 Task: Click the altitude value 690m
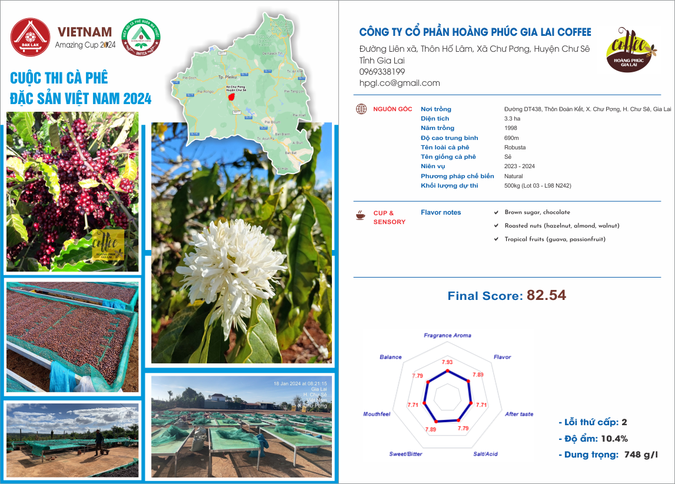pyautogui.click(x=511, y=138)
